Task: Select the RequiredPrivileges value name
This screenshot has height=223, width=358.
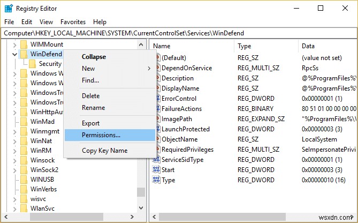Action: (x=187, y=150)
